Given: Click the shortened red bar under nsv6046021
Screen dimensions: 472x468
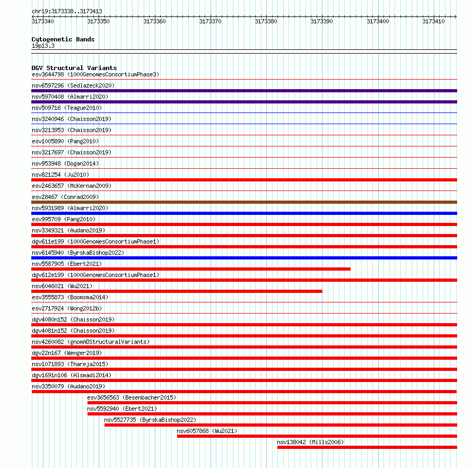Looking at the screenshot, I should [177, 291].
